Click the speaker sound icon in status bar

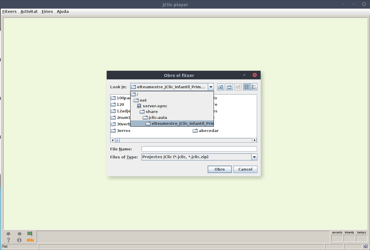pyautogui.click(x=366, y=246)
